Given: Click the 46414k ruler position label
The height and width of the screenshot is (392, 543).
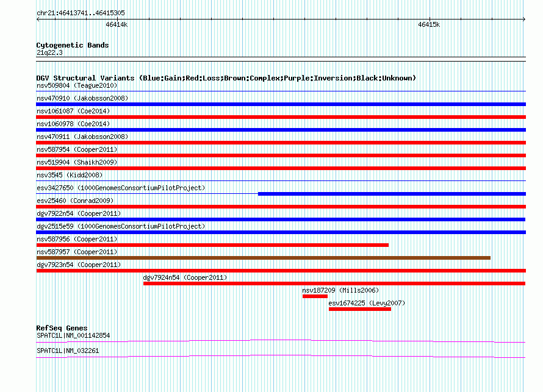Looking at the screenshot, I should click(117, 25).
